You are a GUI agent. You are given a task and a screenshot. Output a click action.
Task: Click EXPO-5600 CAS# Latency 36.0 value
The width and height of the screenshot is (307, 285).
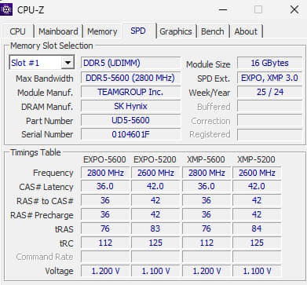click(x=105, y=186)
